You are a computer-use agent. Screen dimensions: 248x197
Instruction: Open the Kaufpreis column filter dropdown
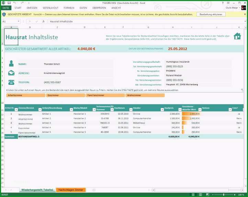pyautogui.click(x=180, y=109)
